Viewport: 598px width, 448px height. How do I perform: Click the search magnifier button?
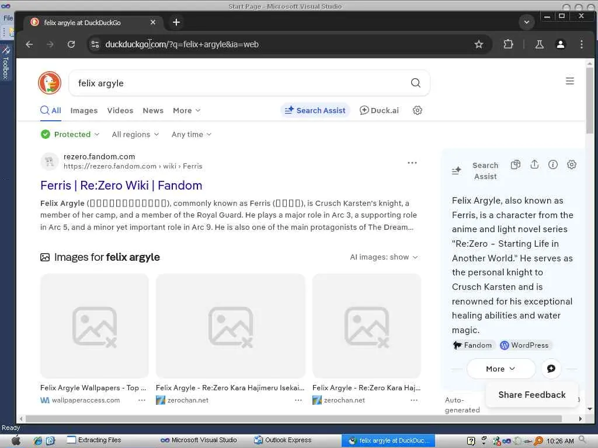coord(416,83)
